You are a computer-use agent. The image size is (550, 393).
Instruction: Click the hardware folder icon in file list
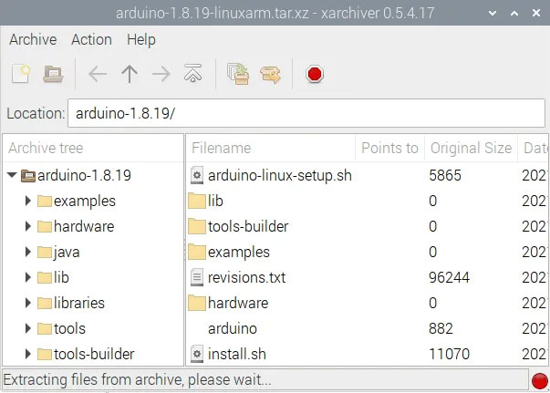point(197,303)
